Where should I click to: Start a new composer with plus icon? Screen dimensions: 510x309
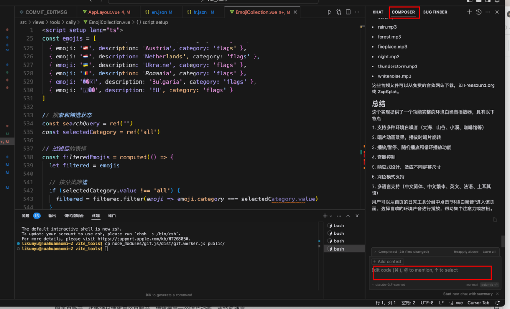(469, 12)
